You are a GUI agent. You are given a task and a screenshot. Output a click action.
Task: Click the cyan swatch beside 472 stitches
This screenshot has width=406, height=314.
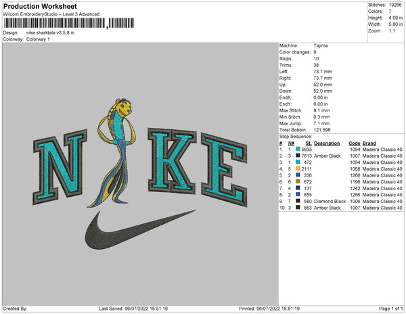click(x=298, y=162)
